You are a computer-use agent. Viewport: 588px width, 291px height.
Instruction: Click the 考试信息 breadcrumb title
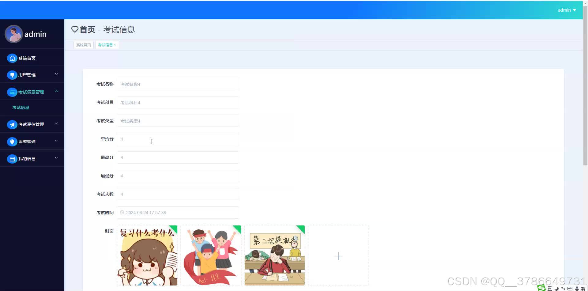point(119,29)
